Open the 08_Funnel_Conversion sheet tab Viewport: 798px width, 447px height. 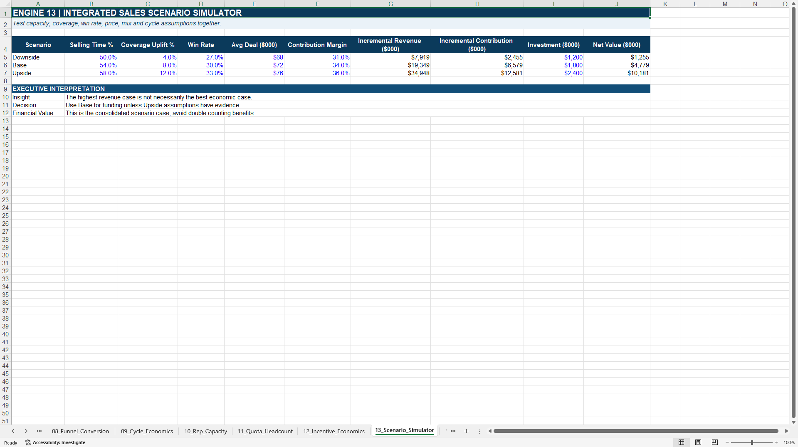(x=80, y=431)
